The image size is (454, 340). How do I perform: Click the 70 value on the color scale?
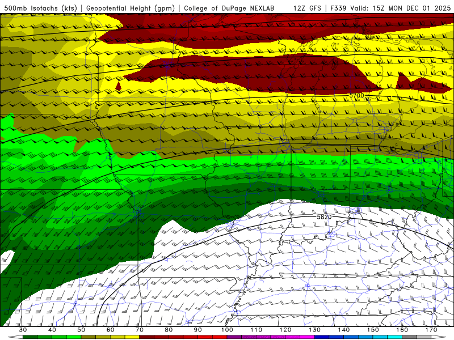point(140,330)
